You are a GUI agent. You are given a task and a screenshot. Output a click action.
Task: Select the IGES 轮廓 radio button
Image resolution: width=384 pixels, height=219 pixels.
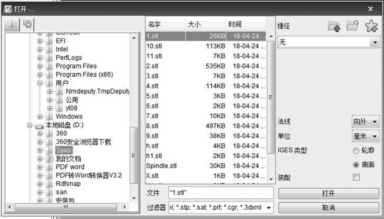pyautogui.click(x=356, y=151)
